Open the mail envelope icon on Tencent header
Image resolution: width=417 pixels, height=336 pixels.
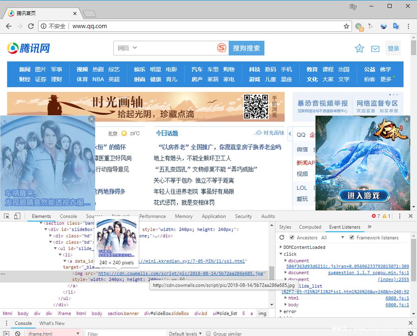(x=375, y=48)
